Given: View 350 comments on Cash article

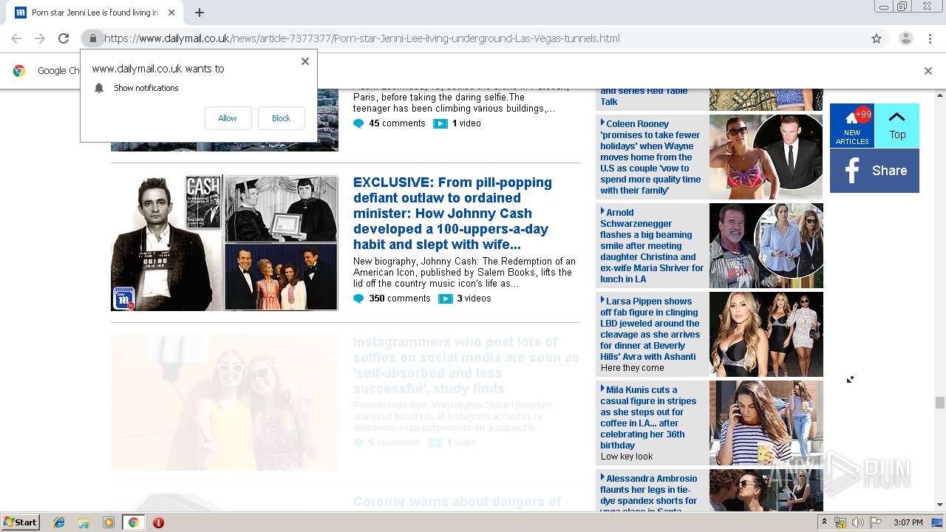Looking at the screenshot, I should [x=399, y=299].
